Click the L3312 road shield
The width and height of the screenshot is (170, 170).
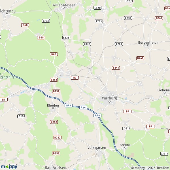point(126,128)
